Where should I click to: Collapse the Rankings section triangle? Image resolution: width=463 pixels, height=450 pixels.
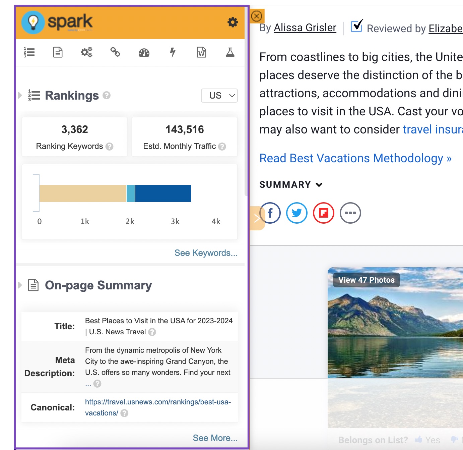pos(20,95)
